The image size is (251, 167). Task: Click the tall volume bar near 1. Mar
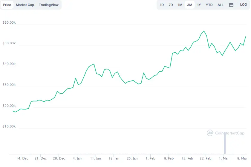coord(225,143)
